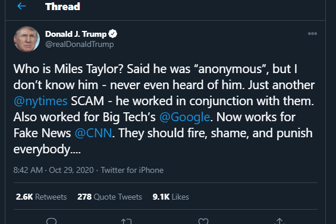Visit the @realDonaldTrump handle
This screenshot has width=336, height=224.
pos(80,45)
